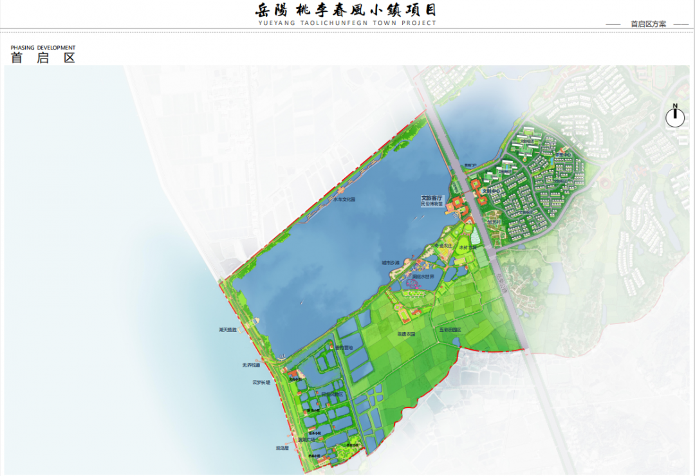Click the 观鸟屋 label

[x=284, y=447]
